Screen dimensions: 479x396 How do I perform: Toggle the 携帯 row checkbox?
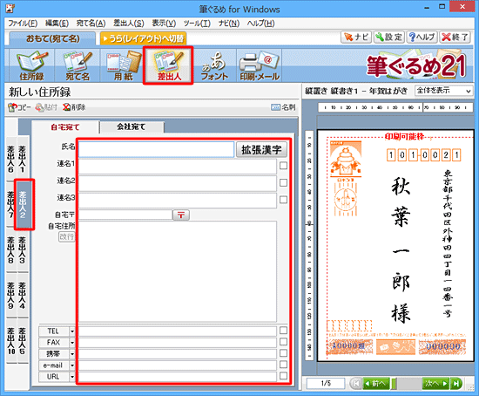click(x=283, y=353)
